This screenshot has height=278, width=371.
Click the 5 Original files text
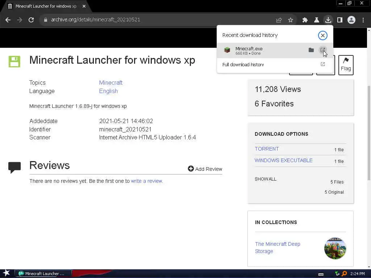(334, 192)
